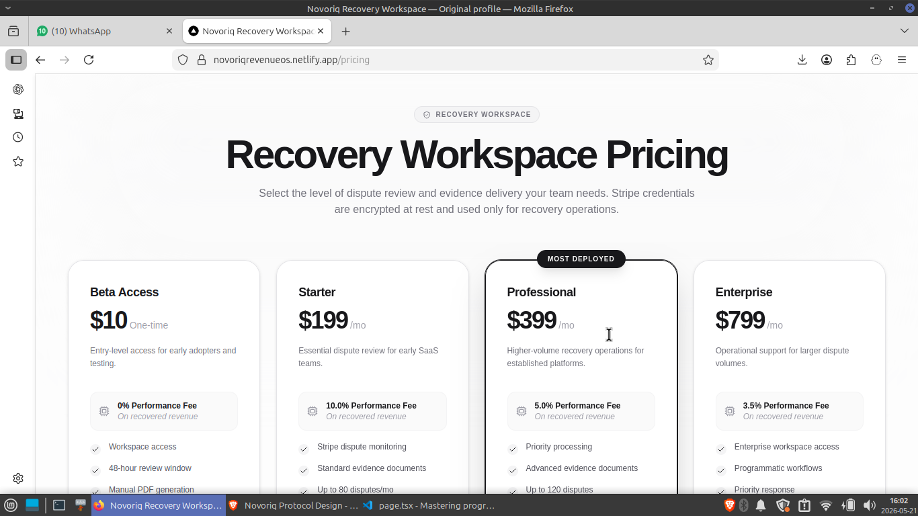This screenshot has width=918, height=516.
Task: Click Recovery Workspace Pricing heading
Action: tap(476, 155)
